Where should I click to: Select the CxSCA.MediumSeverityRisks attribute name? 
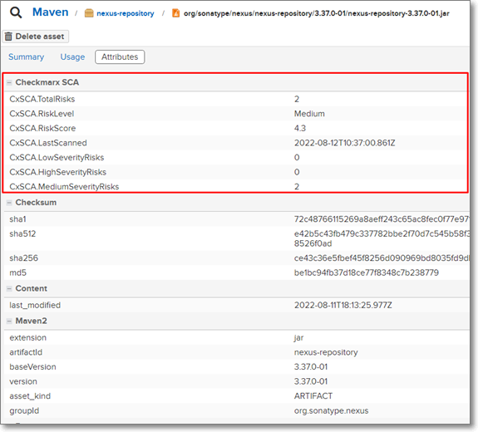(64, 186)
